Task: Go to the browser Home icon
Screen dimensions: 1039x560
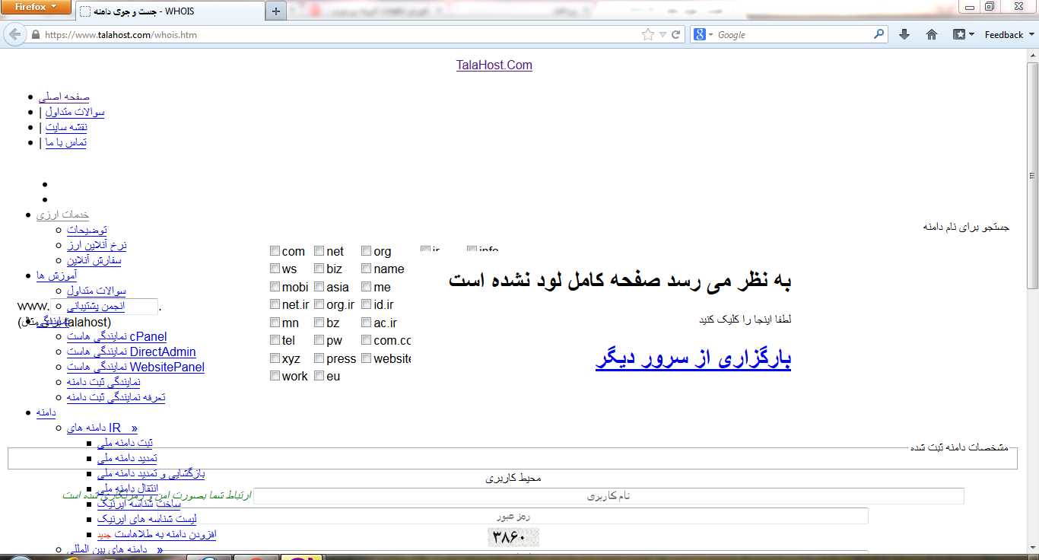Action: click(x=932, y=35)
